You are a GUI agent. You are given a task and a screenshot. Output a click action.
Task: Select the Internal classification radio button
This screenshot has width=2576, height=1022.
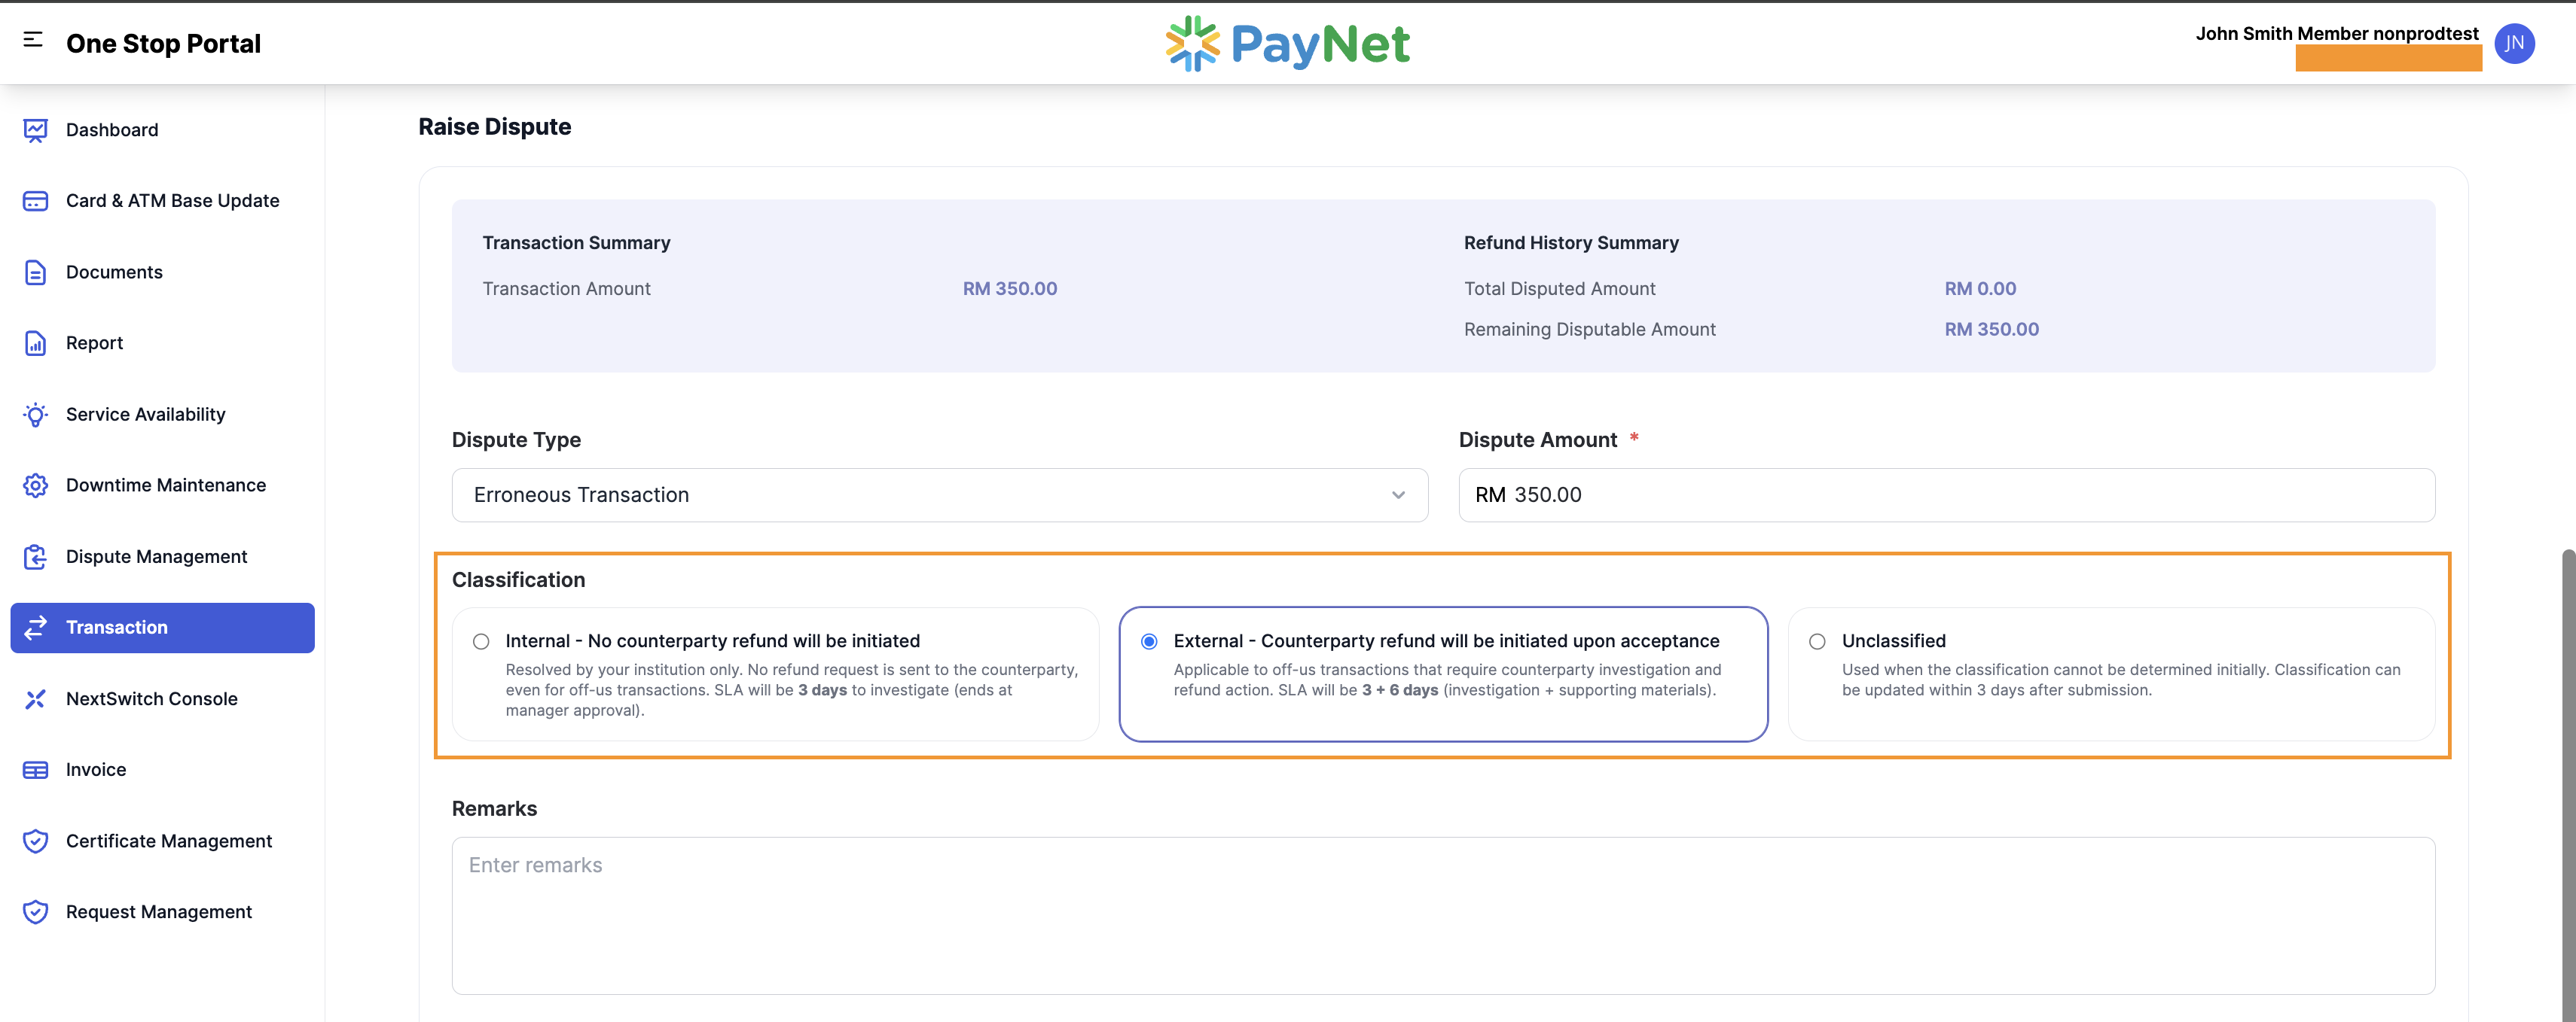481,641
